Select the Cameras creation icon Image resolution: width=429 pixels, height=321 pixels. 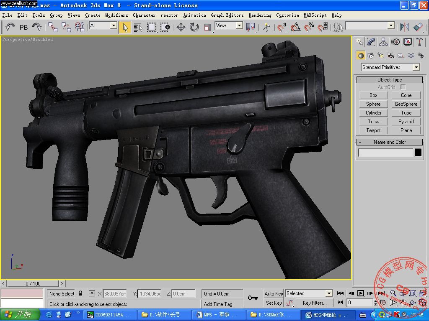[x=390, y=55]
